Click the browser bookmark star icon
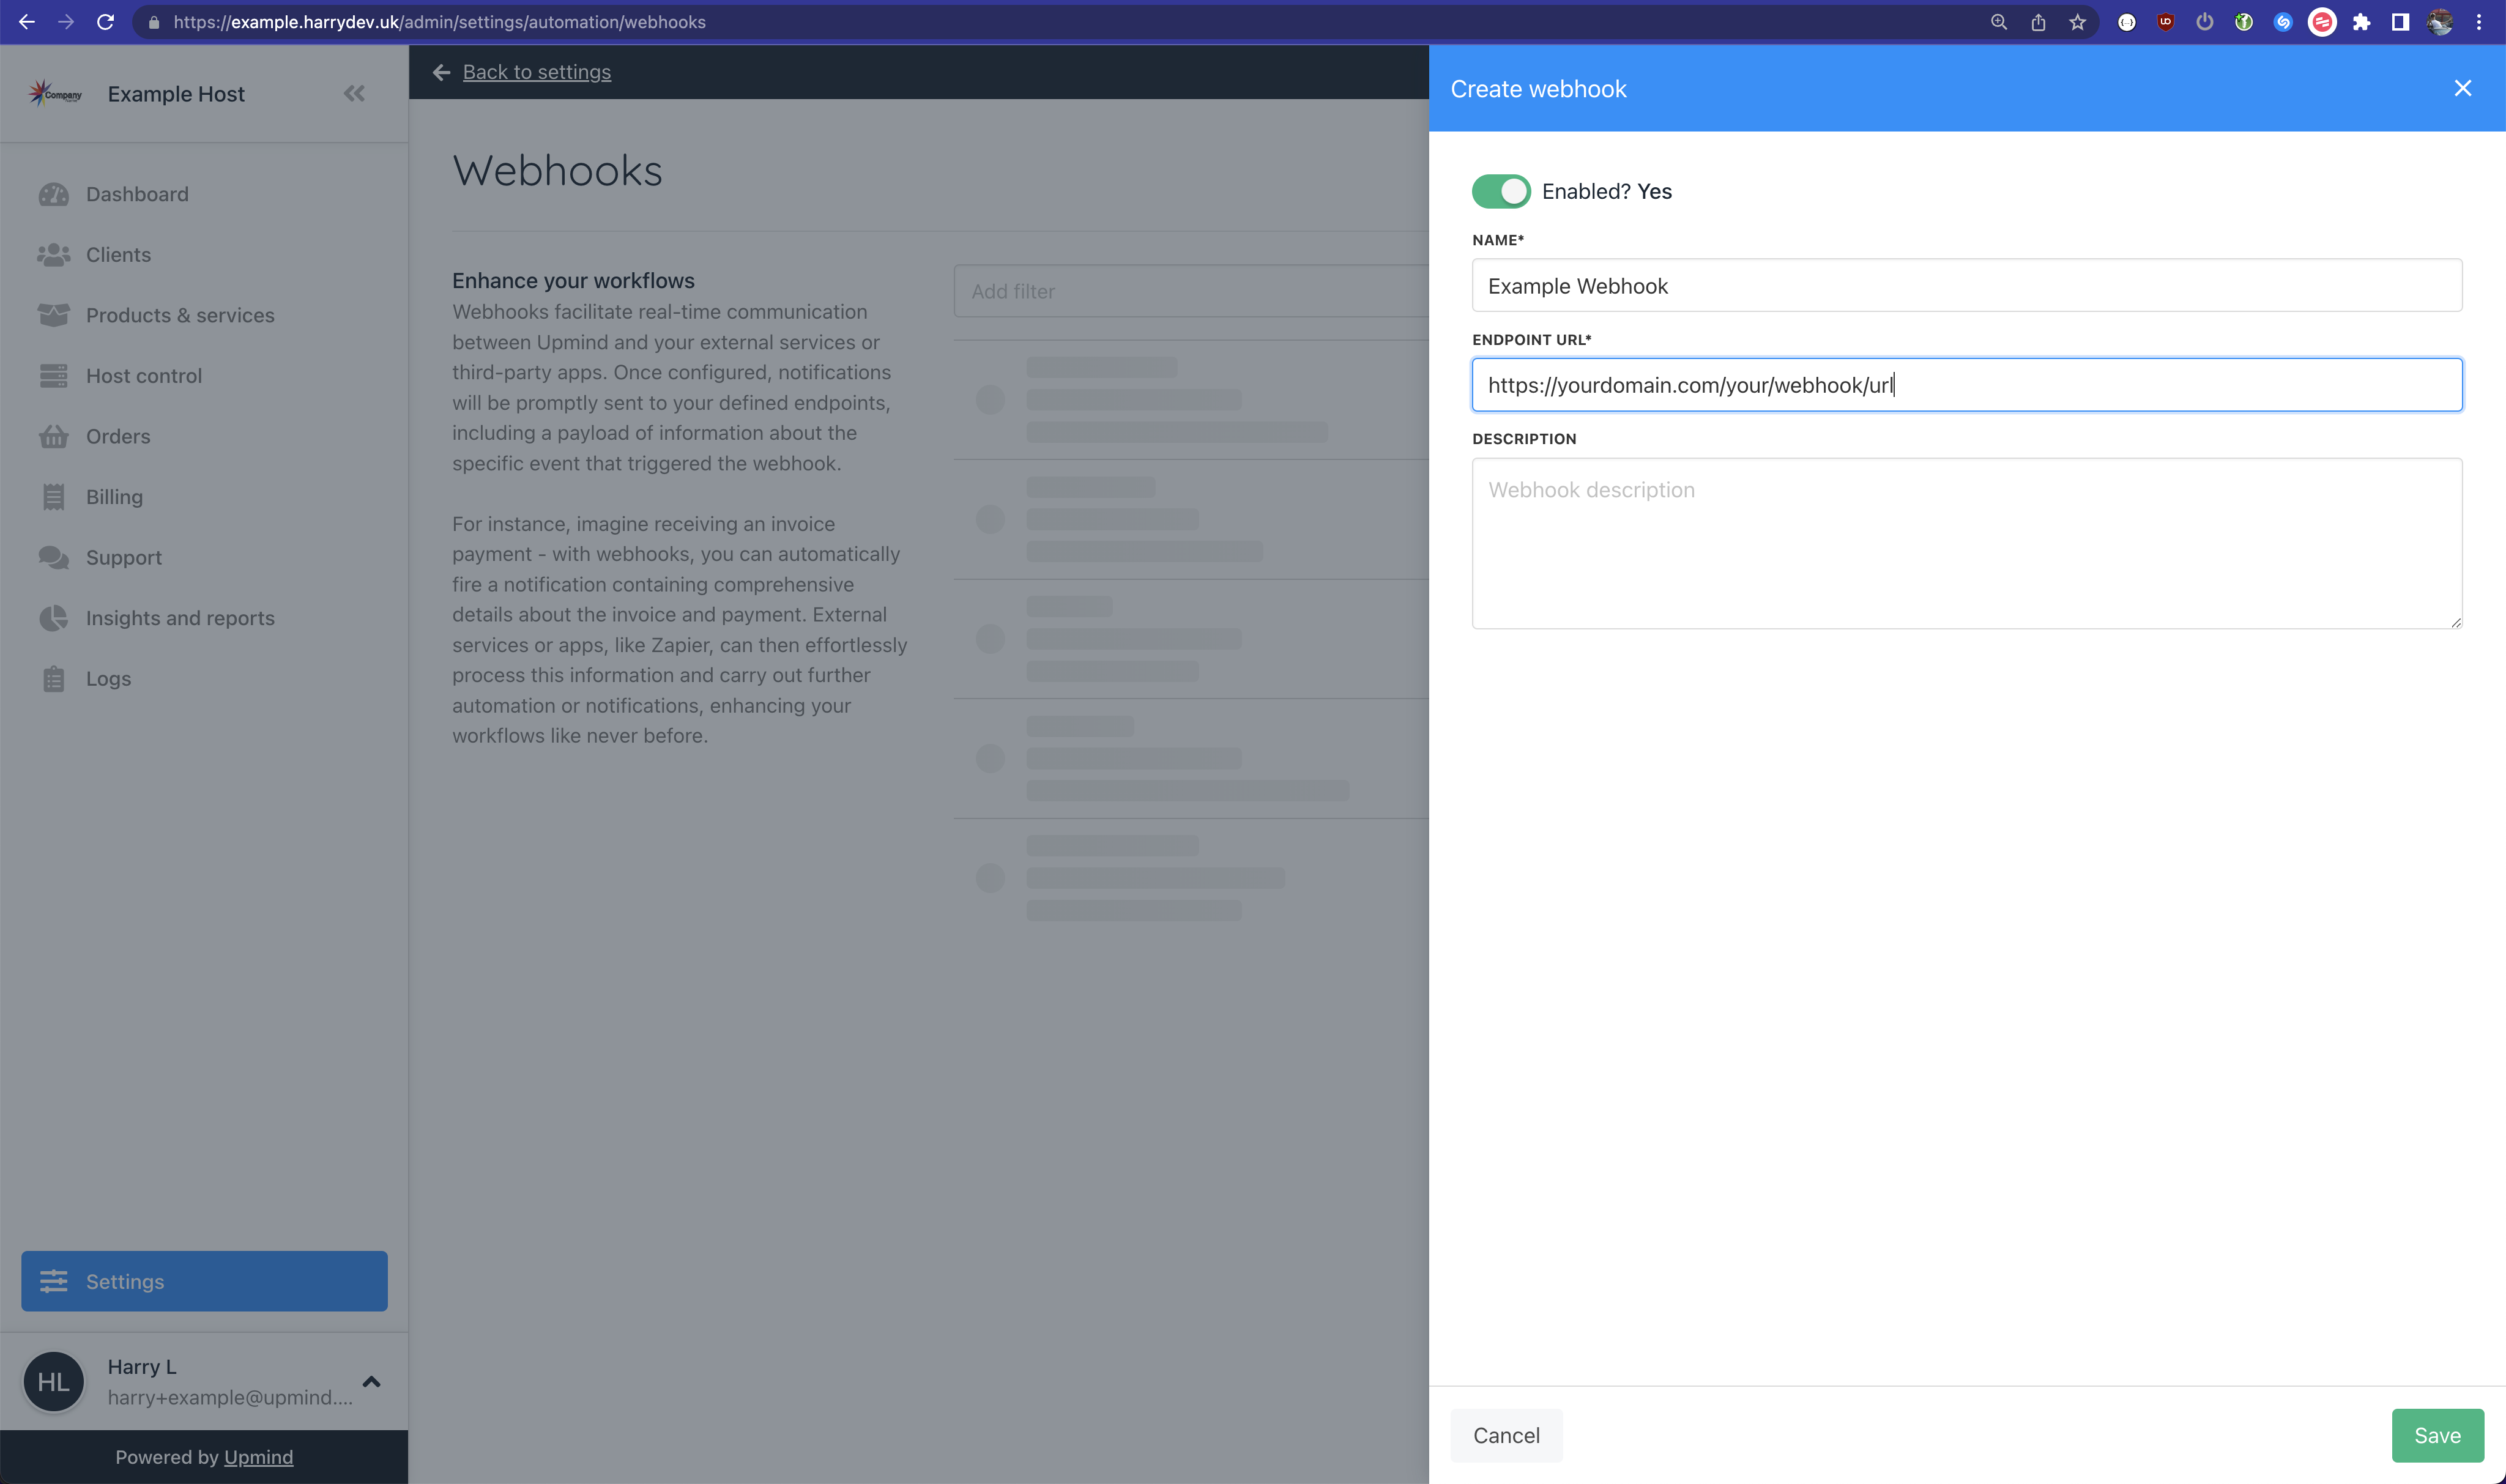 [x=2077, y=22]
